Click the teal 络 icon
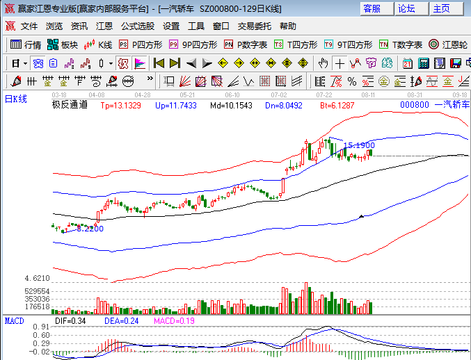Image resolution: width=471 pixels, height=360 pixels. (388, 64)
